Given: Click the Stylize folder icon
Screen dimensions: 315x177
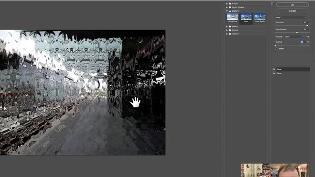Looking at the screenshot, I should coord(230,30).
